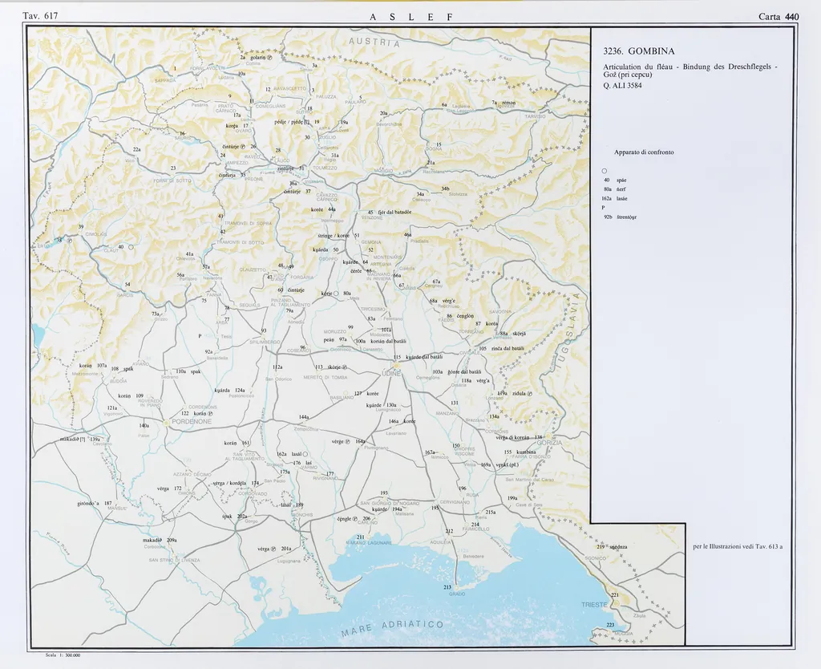821x669 pixels.
Task: Click the yellow city dot at Udine
Action: point(396,366)
